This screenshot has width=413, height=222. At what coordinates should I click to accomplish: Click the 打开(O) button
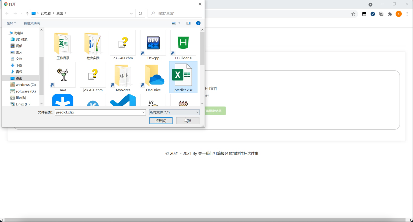(161, 121)
